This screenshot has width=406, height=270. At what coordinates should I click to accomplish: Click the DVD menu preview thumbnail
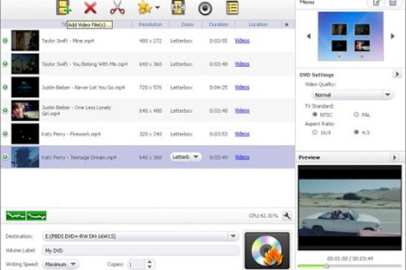click(350, 36)
